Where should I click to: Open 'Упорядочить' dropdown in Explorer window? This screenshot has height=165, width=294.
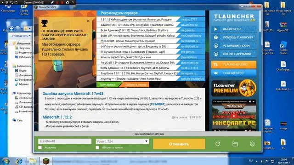point(21,36)
